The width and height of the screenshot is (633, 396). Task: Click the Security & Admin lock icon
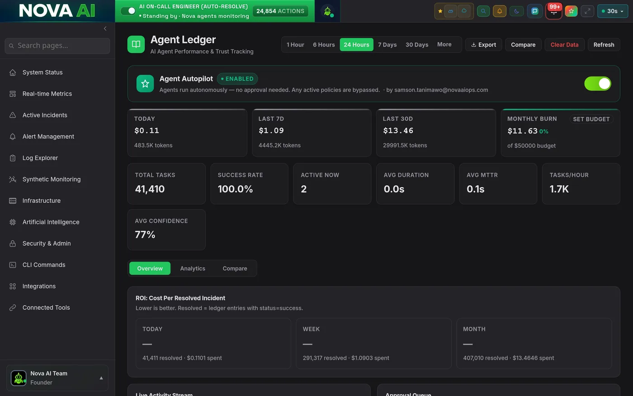[x=13, y=243]
